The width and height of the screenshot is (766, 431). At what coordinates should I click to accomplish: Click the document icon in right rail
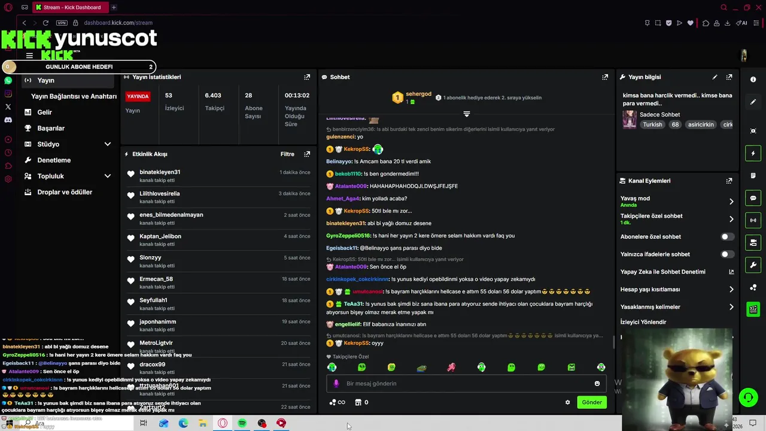(x=753, y=175)
